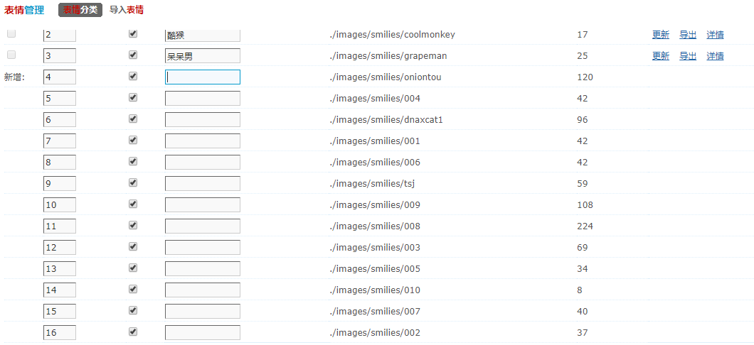Screen dimensions: 754x345
Task: Tick the selection checkbox for row 呆呆男
Action: coord(11,55)
